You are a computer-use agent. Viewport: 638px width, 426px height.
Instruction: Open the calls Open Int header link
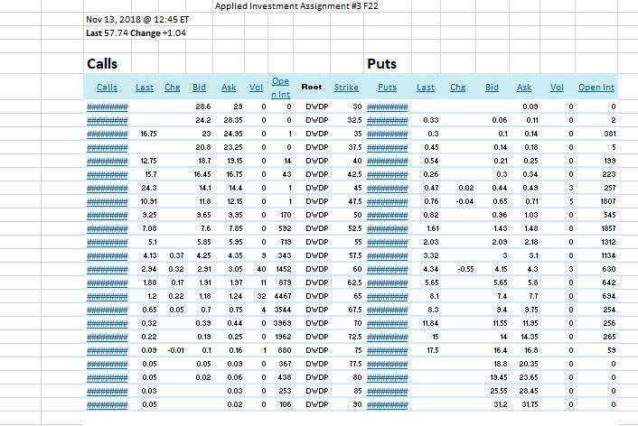click(x=281, y=88)
